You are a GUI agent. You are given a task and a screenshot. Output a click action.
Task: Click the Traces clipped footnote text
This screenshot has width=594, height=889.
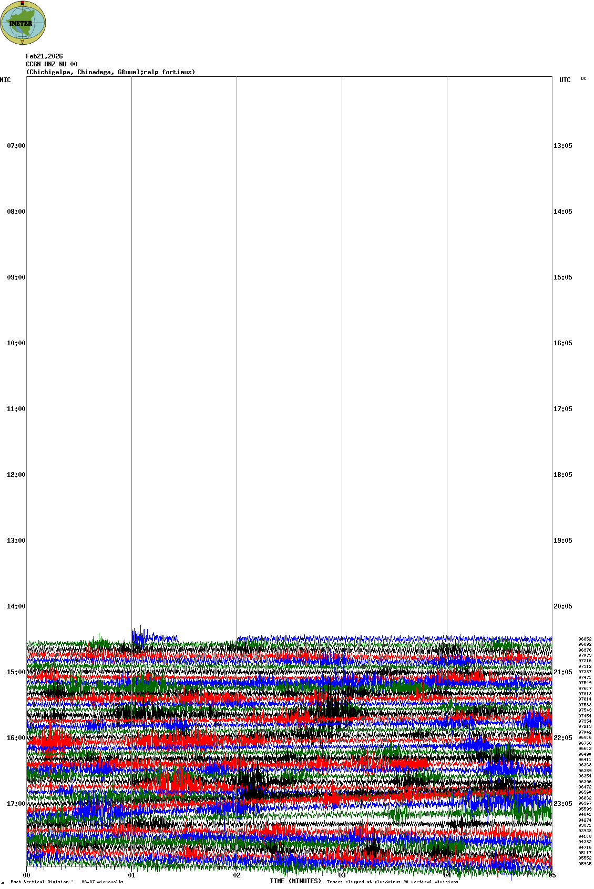point(392,882)
